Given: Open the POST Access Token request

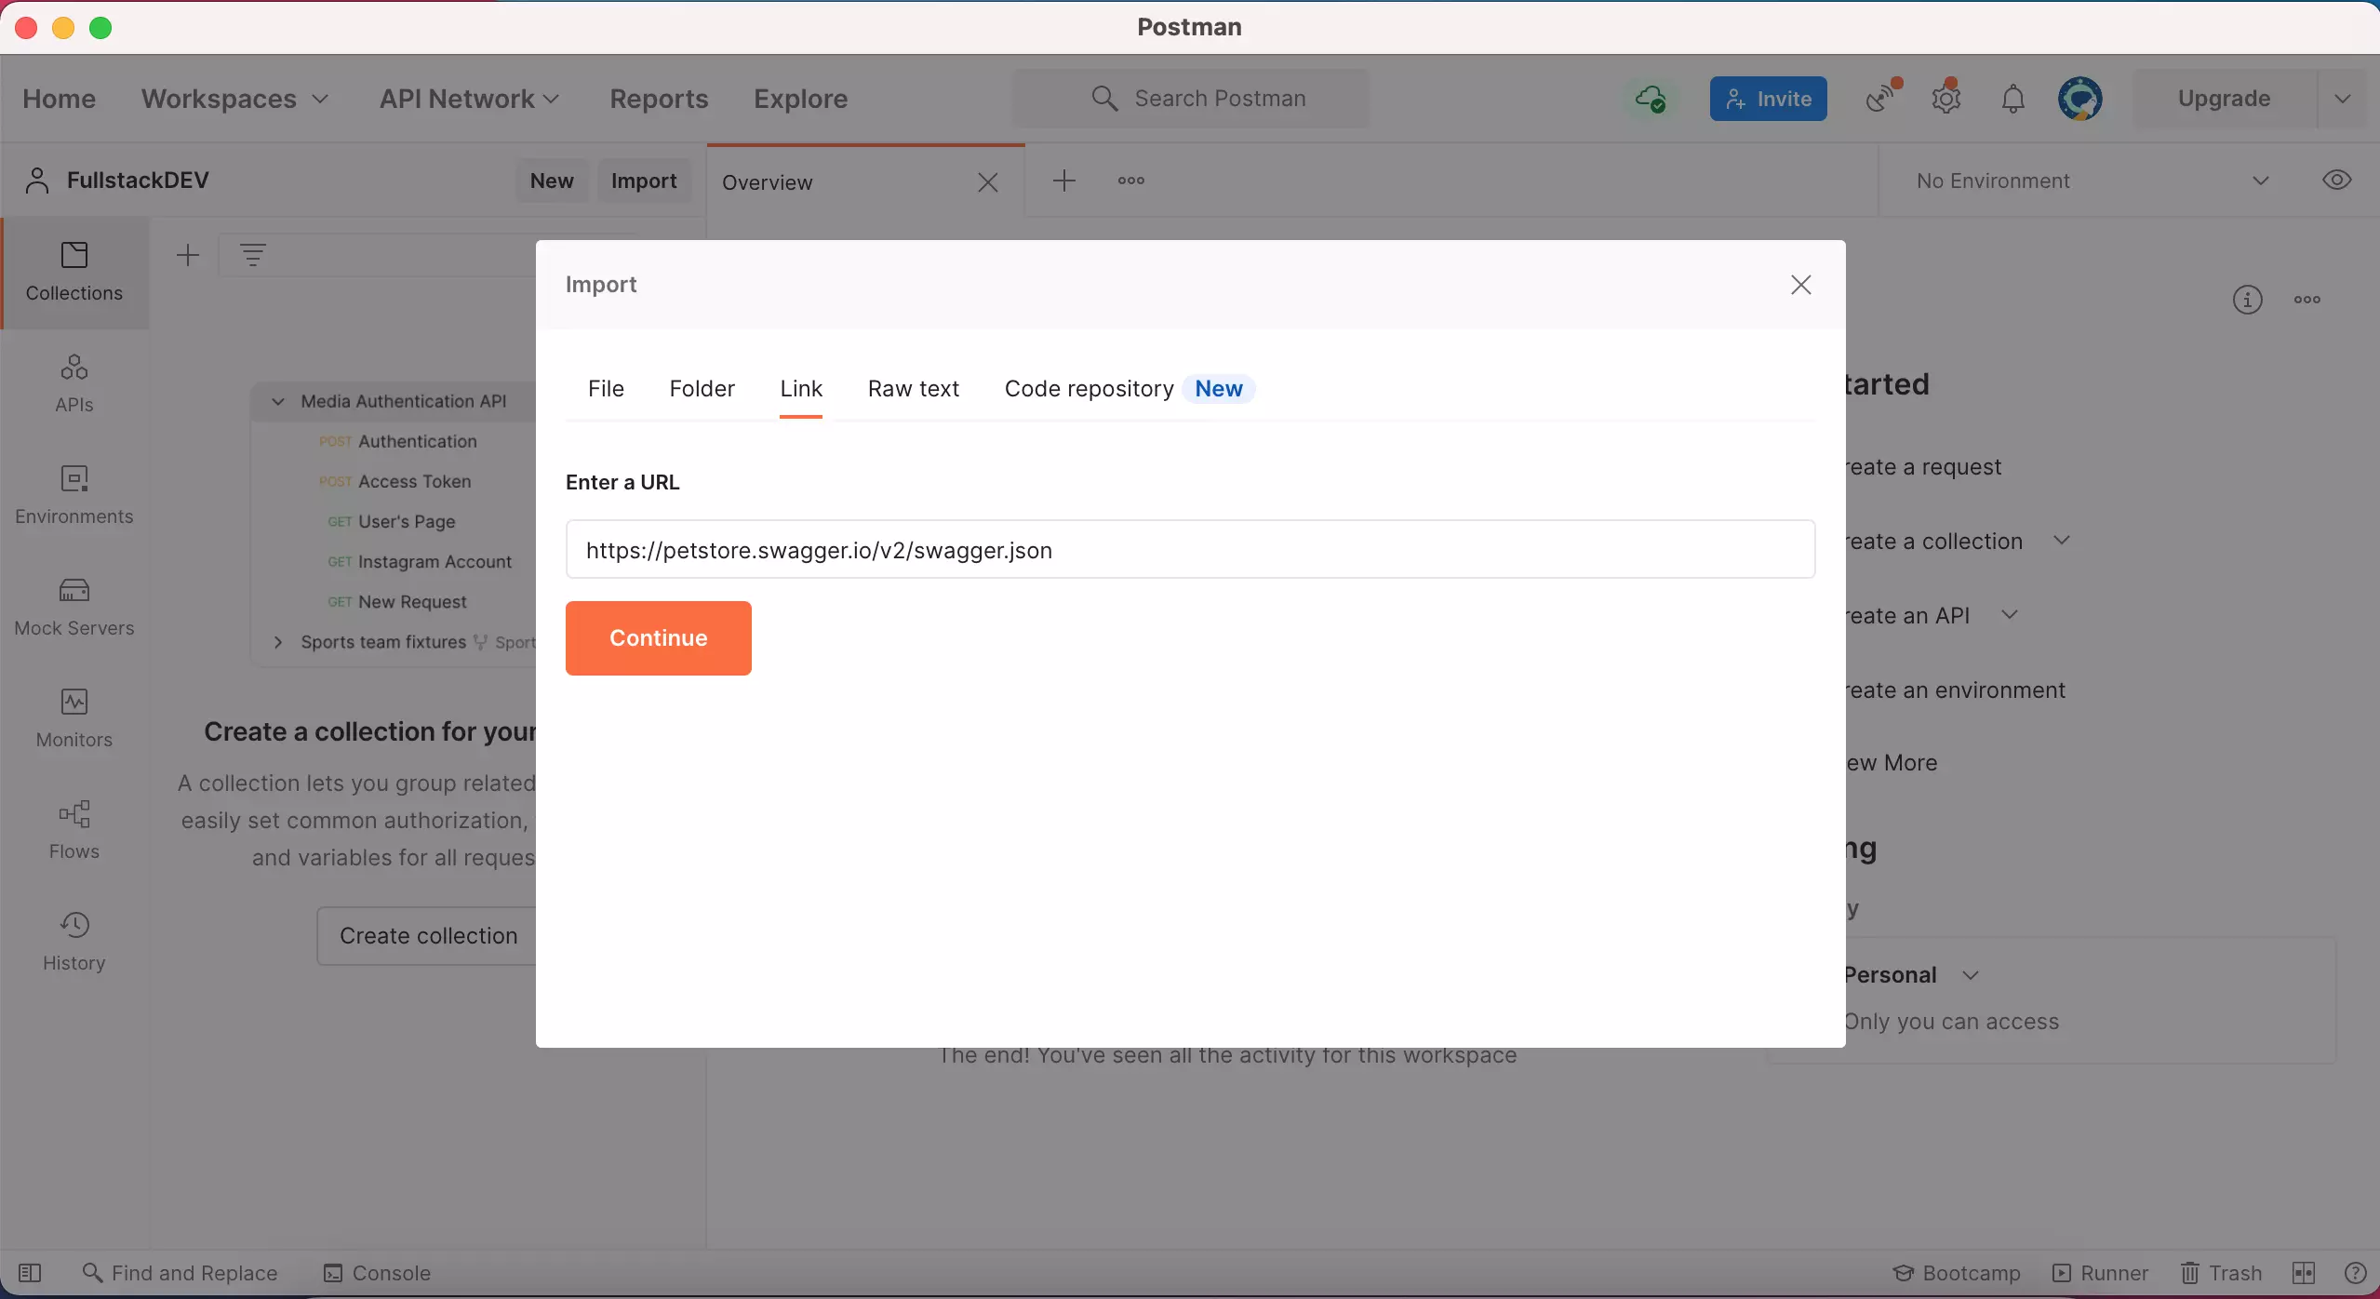Looking at the screenshot, I should coord(395,481).
